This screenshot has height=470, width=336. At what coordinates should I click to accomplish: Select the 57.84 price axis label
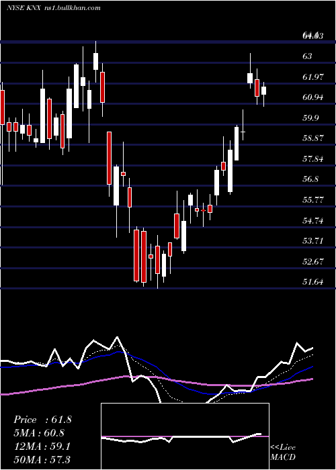313,158
